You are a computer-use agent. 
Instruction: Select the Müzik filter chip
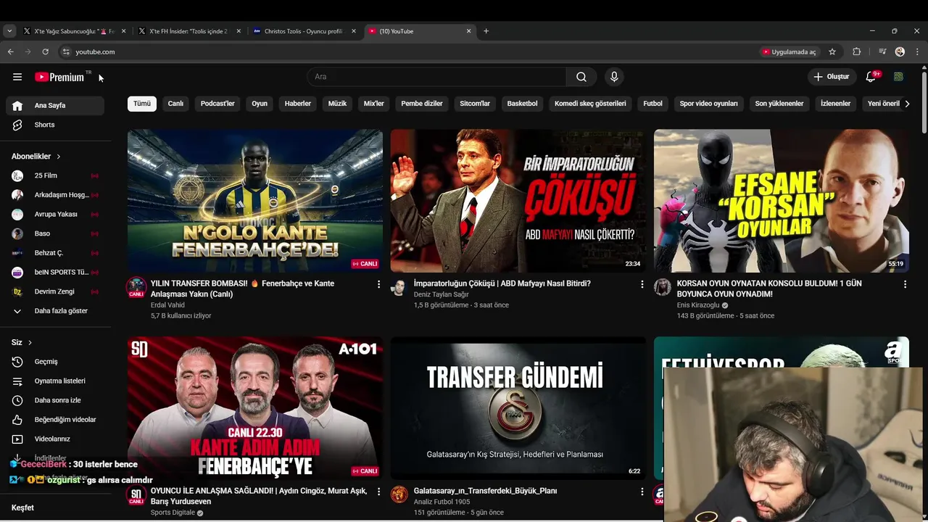click(338, 104)
